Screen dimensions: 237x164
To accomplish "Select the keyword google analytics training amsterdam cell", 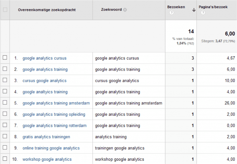I will 129,103.
